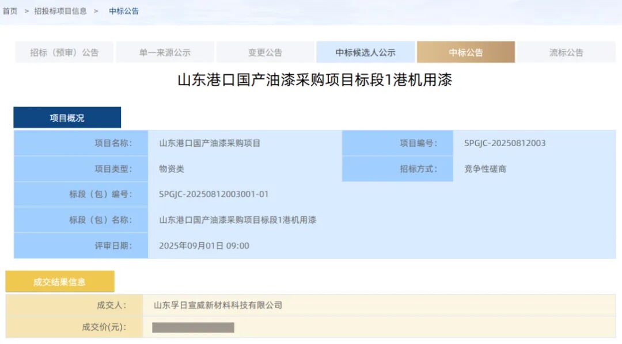Select the 单一来源公示 tab
Image resolution: width=622 pixels, height=344 pixels.
pyautogui.click(x=164, y=52)
